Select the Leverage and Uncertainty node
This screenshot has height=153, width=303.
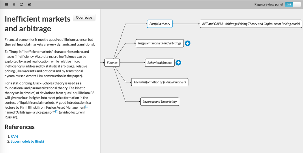click(160, 102)
